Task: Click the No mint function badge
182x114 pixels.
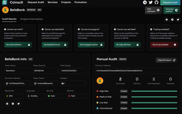Action: click(18, 45)
